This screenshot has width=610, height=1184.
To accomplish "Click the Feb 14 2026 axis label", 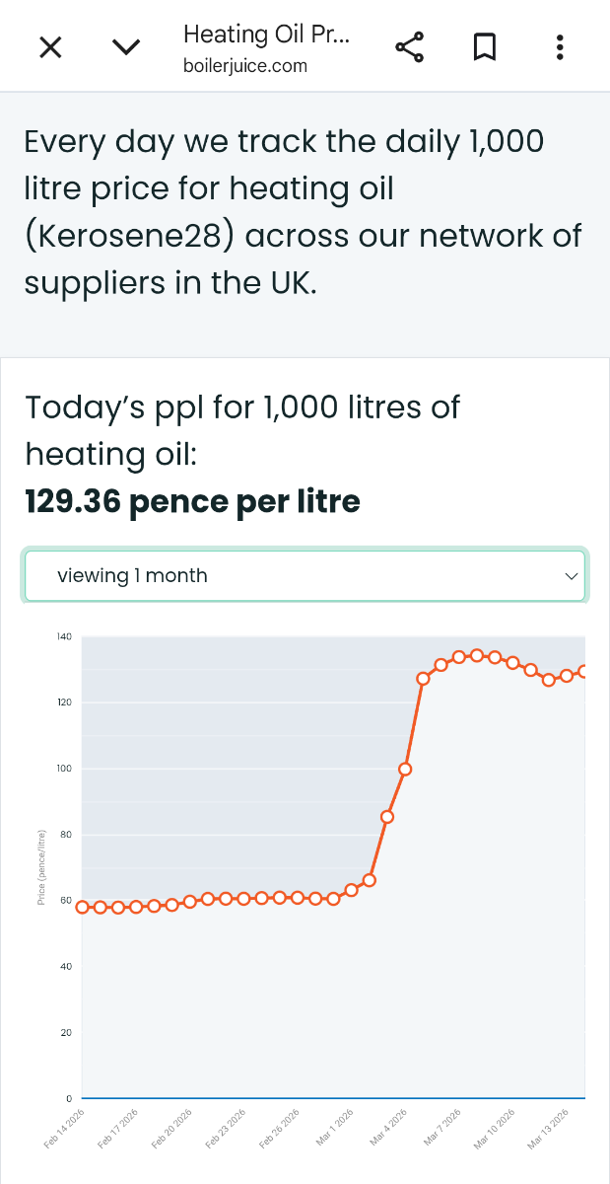I will 65,1128.
